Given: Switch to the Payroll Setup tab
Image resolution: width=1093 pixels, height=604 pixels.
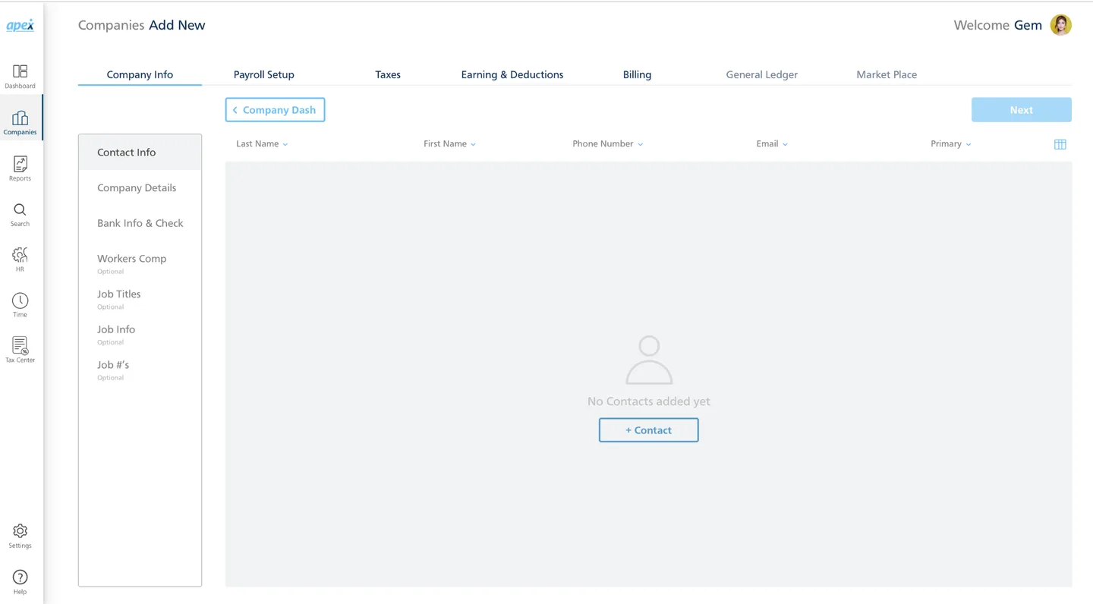Looking at the screenshot, I should click(x=263, y=74).
